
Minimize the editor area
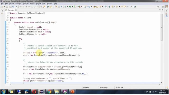(160, 10)
